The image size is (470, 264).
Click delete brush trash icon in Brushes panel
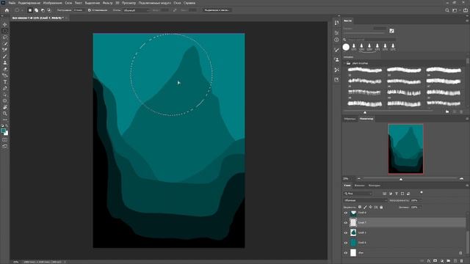point(461,111)
